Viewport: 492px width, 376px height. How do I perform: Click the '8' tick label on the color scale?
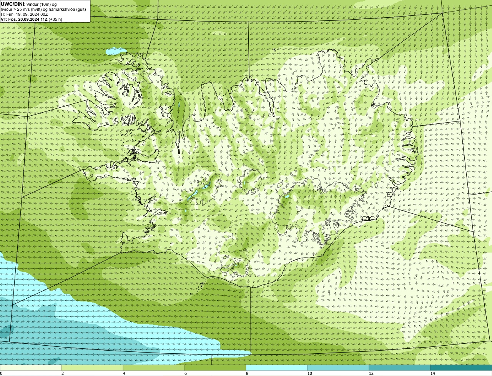pos(247,373)
